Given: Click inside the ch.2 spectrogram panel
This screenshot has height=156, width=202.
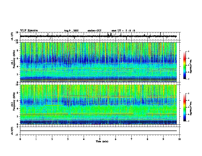Looking at the screenshot, I should coord(98,105).
